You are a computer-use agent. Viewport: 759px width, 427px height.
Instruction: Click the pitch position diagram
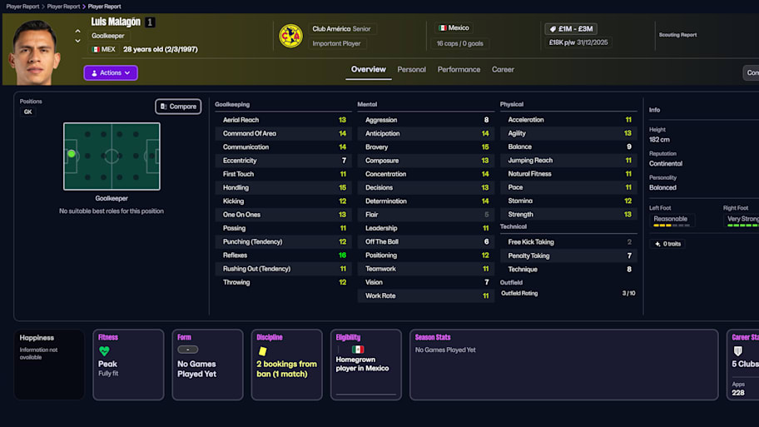pos(112,156)
